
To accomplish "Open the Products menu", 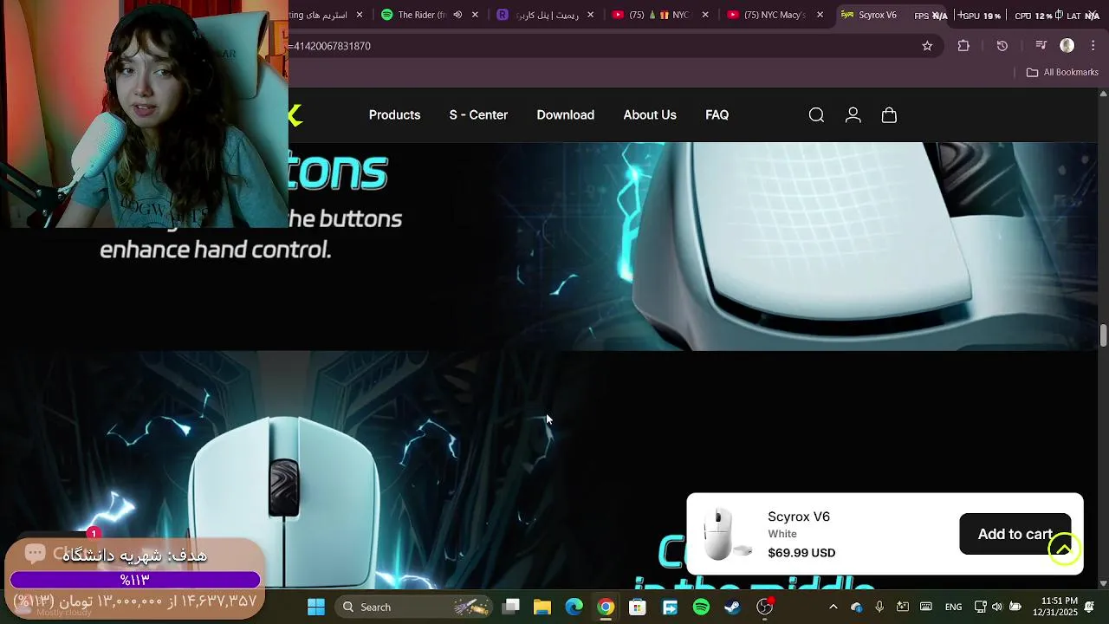I will coord(394,114).
